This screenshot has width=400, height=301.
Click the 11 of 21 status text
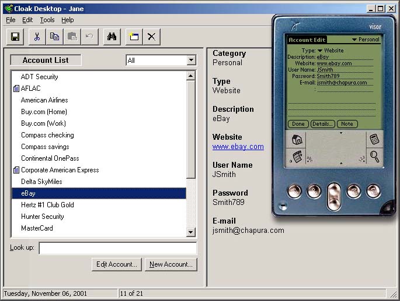pos(131,293)
